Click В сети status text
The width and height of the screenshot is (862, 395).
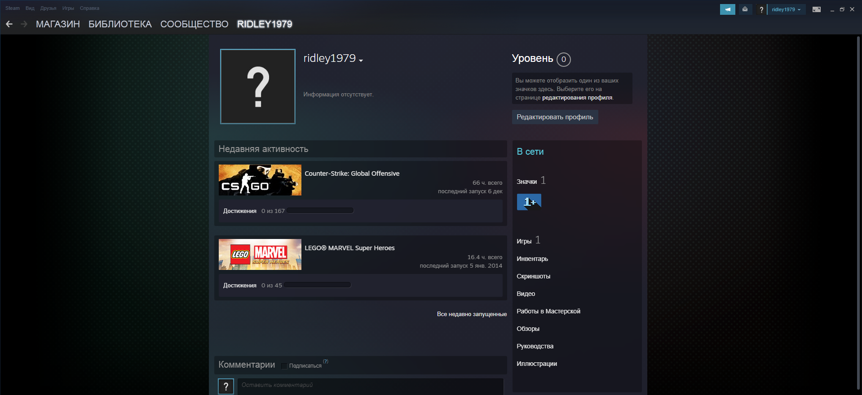tap(530, 152)
